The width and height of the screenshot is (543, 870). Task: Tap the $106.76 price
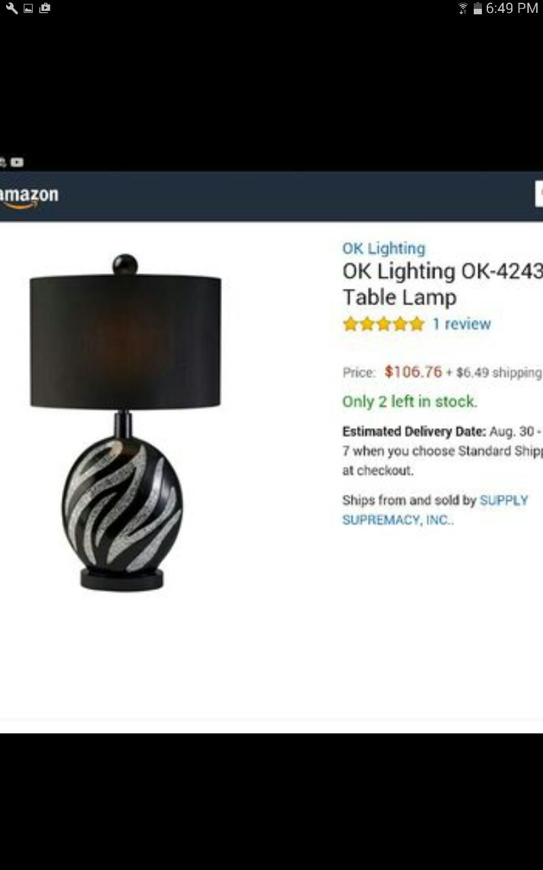coord(413,372)
